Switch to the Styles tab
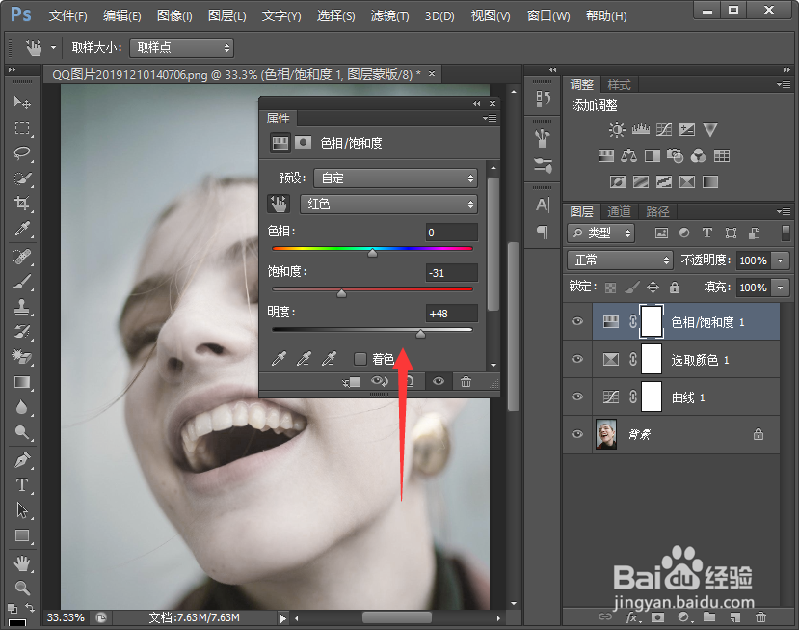 coord(619,84)
